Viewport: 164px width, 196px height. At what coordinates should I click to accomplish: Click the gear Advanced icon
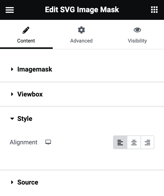pos(81,30)
